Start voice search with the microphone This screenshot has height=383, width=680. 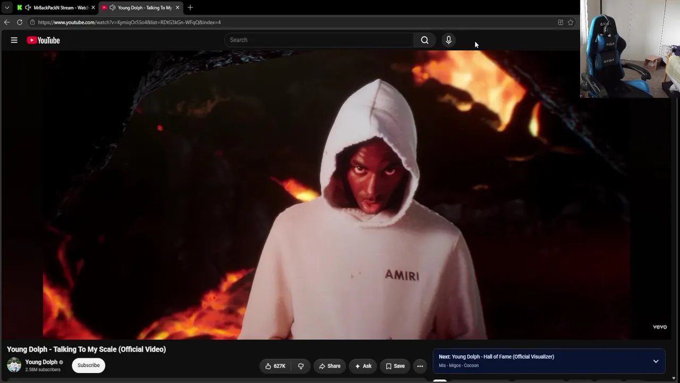[x=448, y=40]
